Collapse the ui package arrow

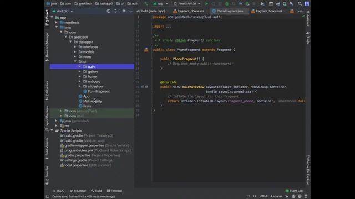75,61
